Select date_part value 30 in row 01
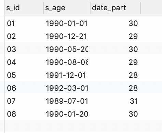This screenshot has height=133, width=162. (x=115, y=24)
